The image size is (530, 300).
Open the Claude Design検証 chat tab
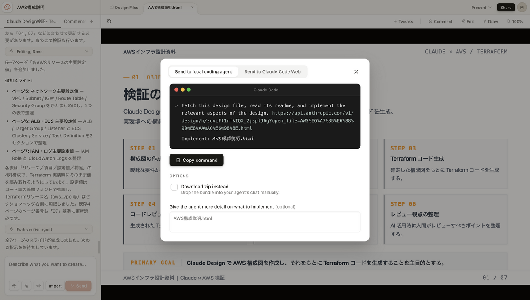(x=32, y=21)
